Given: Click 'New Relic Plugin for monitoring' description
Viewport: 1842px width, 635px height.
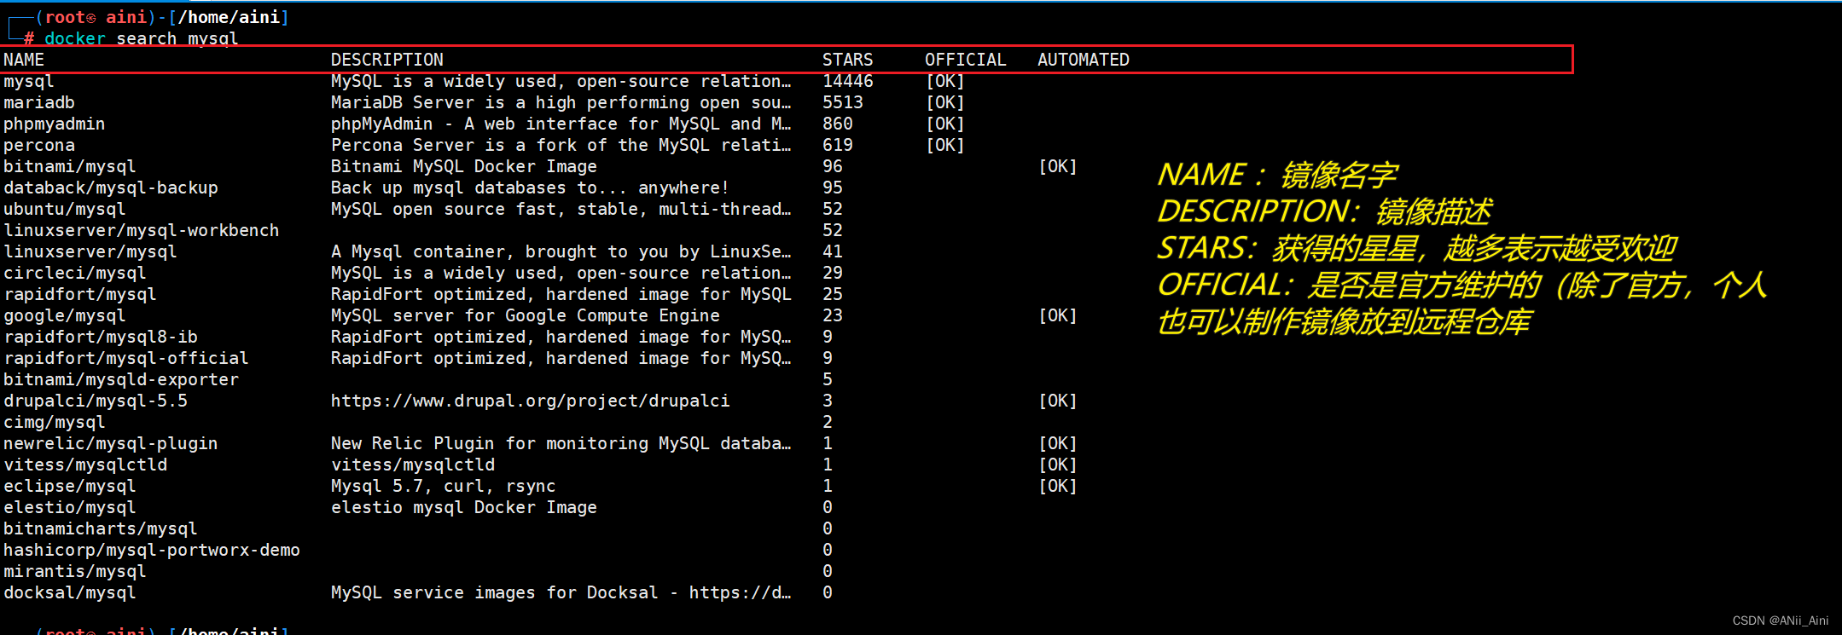Looking at the screenshot, I should 561,443.
